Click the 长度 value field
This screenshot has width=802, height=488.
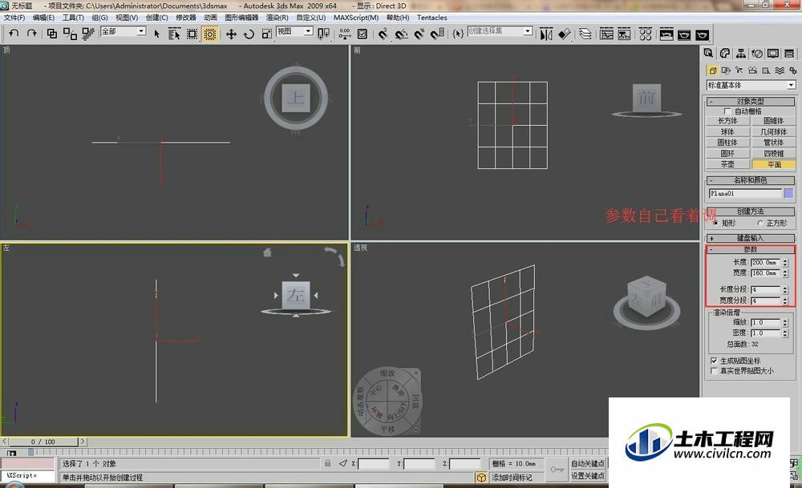coord(766,262)
